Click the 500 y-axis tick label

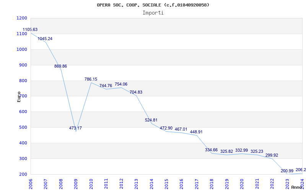(x=23, y=128)
